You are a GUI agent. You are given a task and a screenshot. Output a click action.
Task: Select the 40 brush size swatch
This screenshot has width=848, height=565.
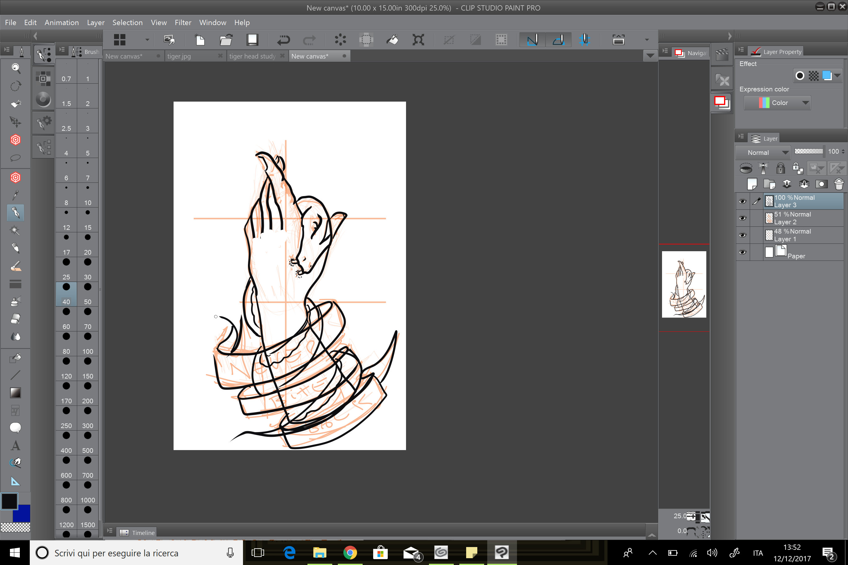(x=66, y=294)
